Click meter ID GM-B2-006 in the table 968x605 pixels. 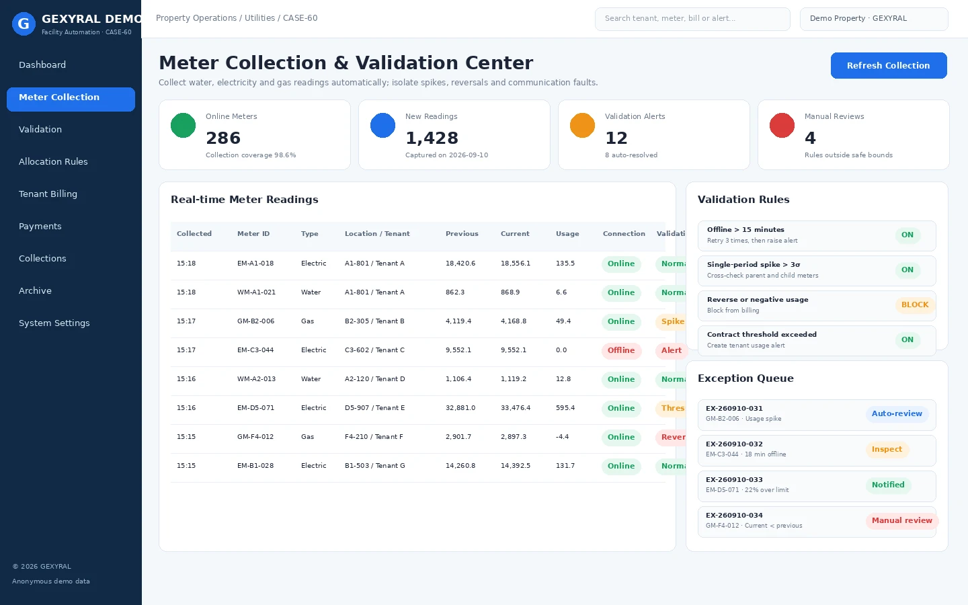[255, 321]
